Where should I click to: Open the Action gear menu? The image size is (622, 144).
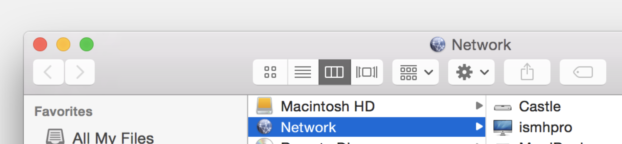tap(471, 72)
